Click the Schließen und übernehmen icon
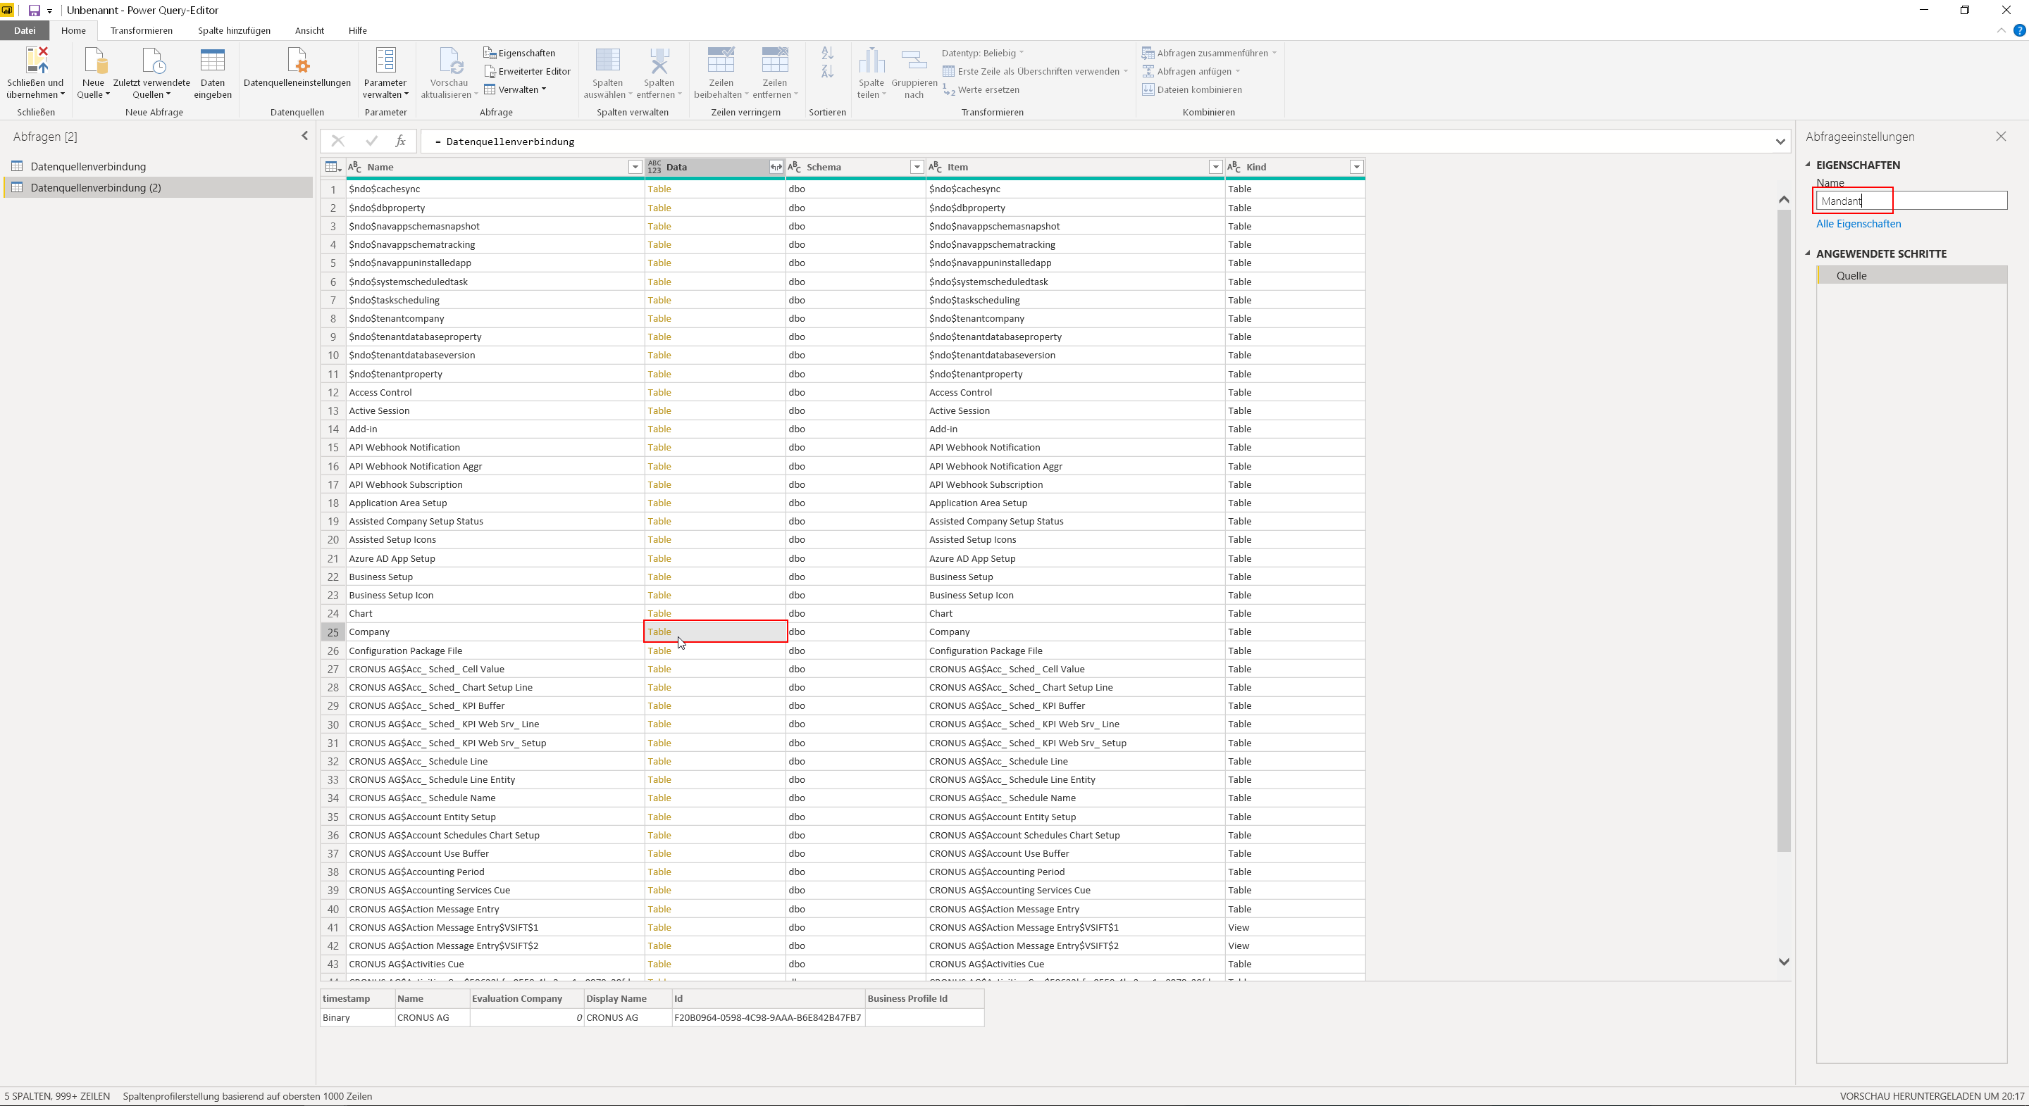 click(x=36, y=61)
